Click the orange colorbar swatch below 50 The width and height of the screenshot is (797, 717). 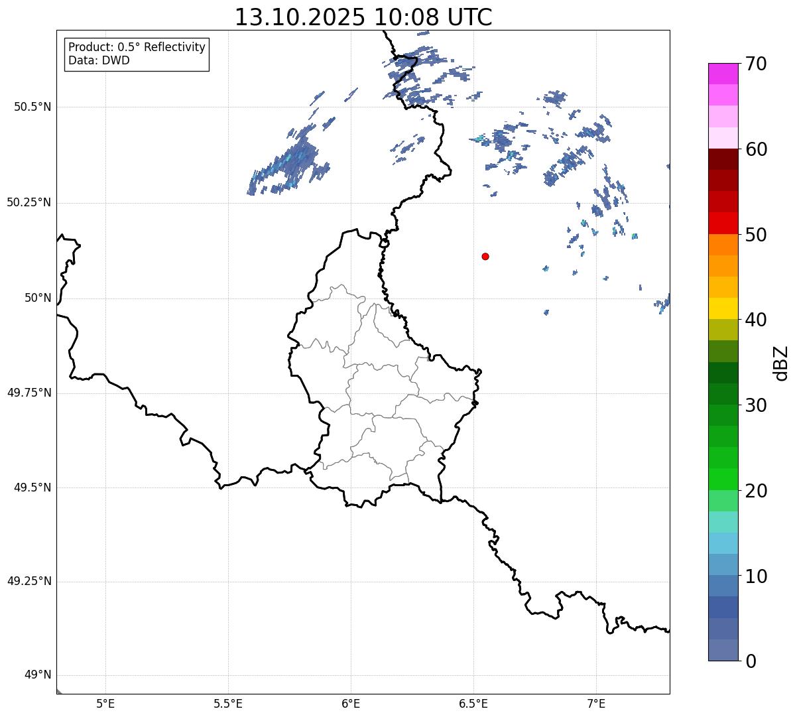[x=723, y=245]
